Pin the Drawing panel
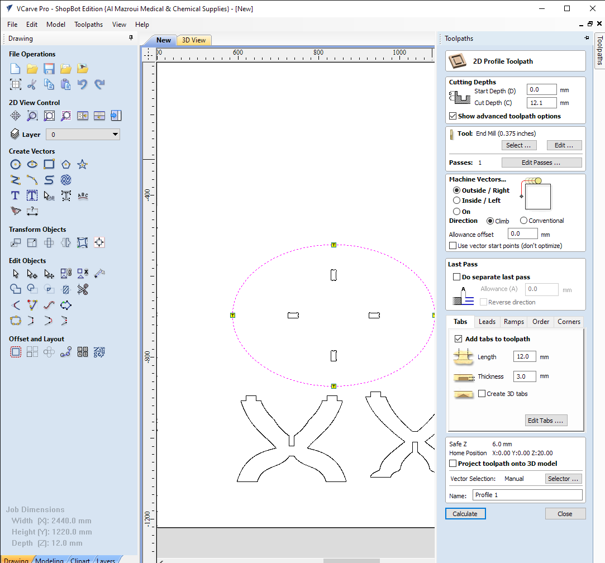This screenshot has height=563, width=605. coord(131,38)
